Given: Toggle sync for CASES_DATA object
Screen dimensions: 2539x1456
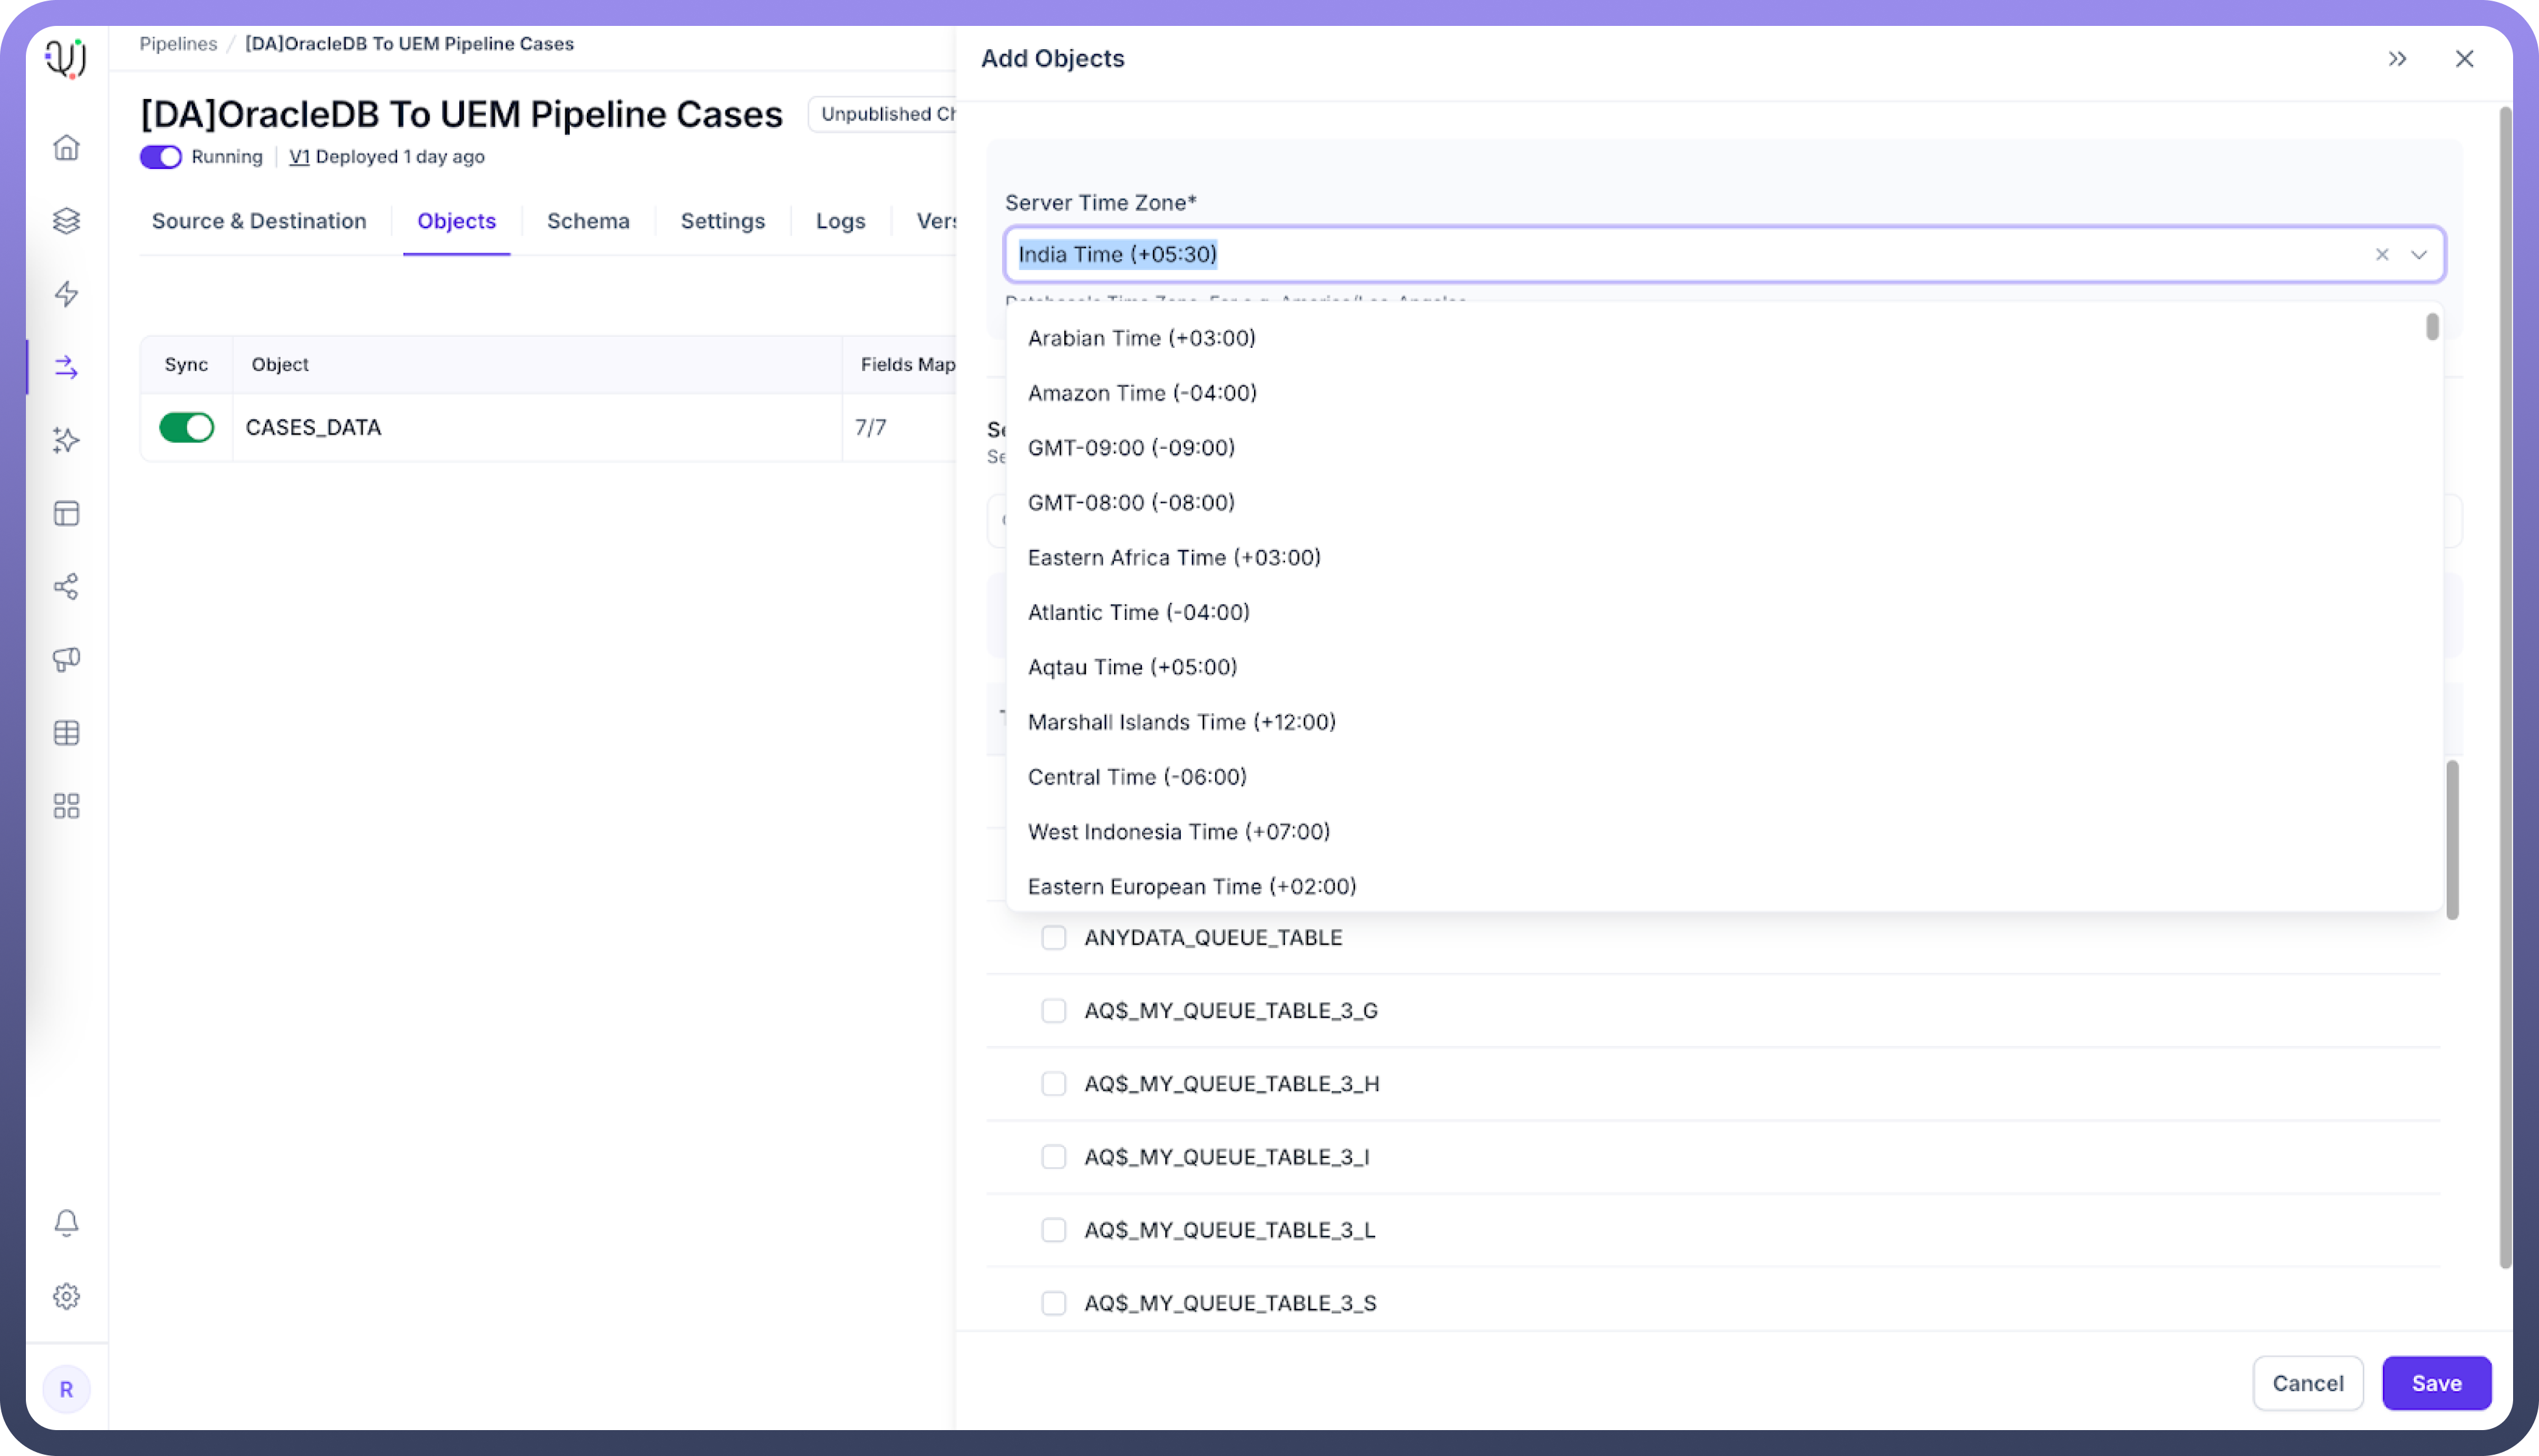Looking at the screenshot, I should [x=186, y=428].
